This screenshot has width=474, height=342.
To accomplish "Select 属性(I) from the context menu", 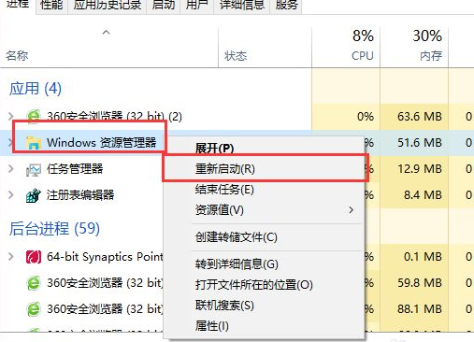I will tap(212, 326).
